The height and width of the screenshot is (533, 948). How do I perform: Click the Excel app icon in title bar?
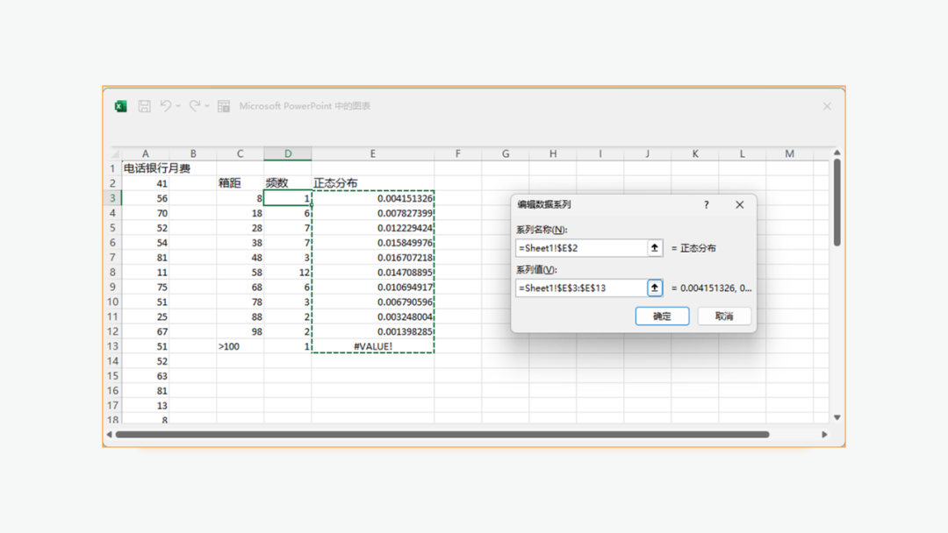[x=121, y=106]
